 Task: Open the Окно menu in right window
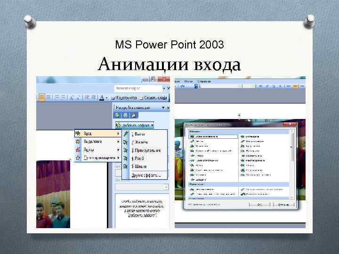(x=188, y=81)
